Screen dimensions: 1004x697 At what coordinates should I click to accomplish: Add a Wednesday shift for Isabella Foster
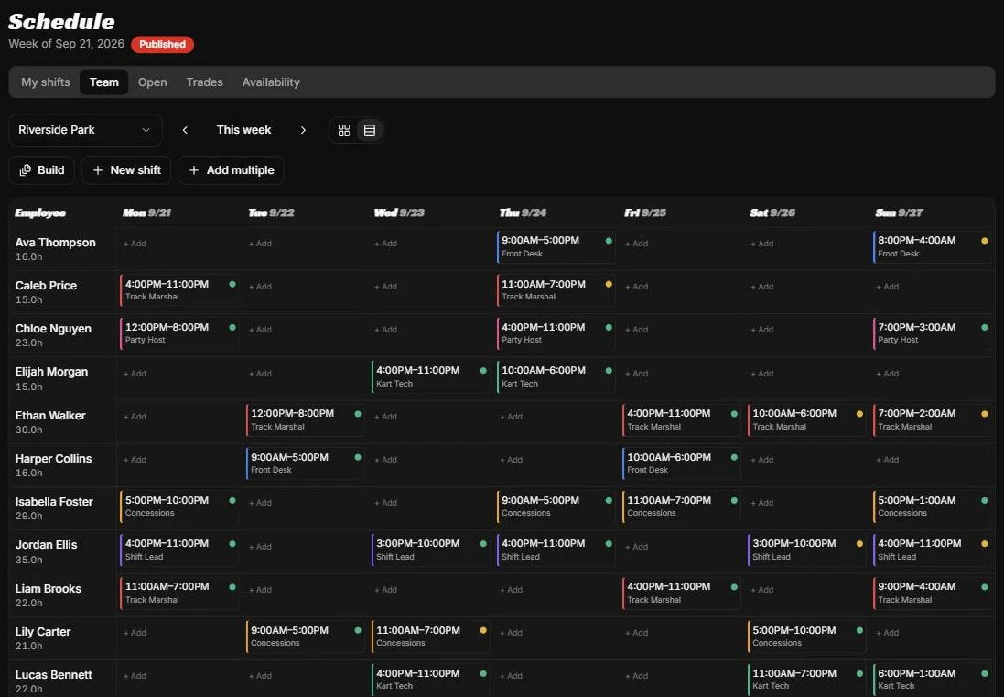[385, 503]
